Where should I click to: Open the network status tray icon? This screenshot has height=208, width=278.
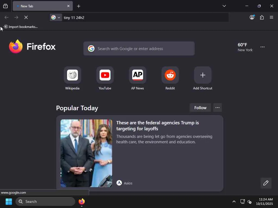point(242,201)
